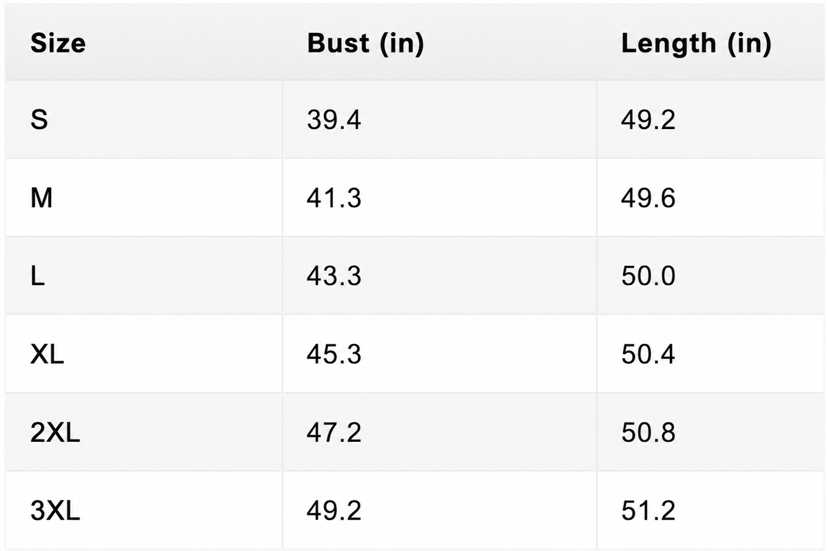
Task: Click the 49.2 bust value for 3XL
Action: click(334, 510)
